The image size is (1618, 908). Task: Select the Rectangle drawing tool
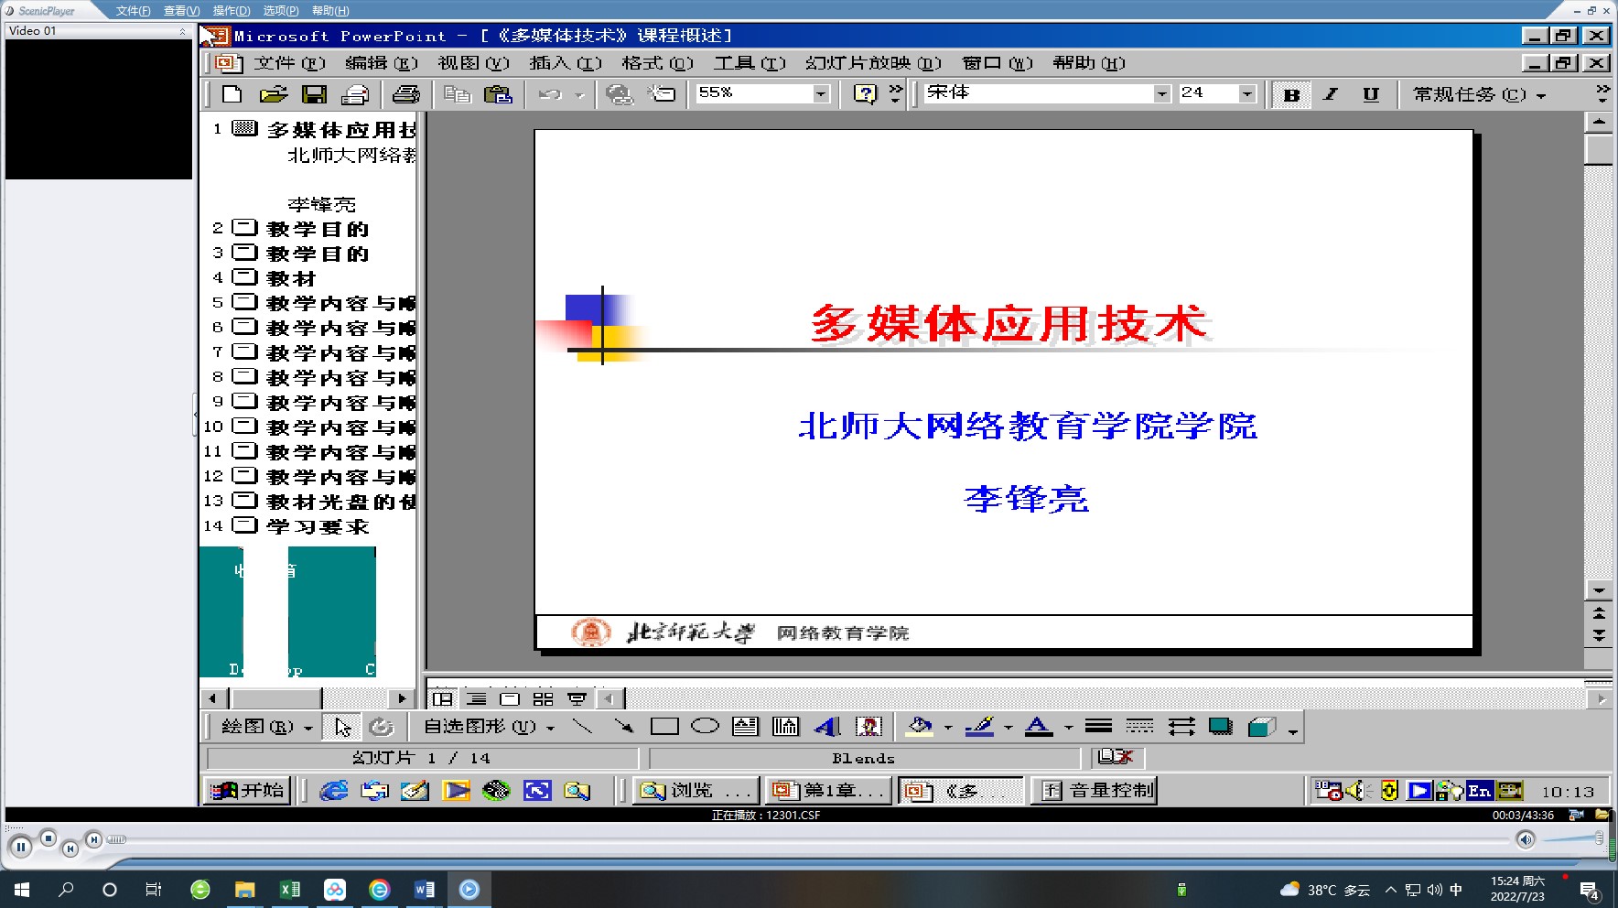click(664, 727)
